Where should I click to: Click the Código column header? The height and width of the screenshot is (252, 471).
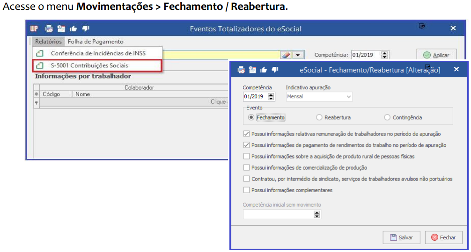56,94
